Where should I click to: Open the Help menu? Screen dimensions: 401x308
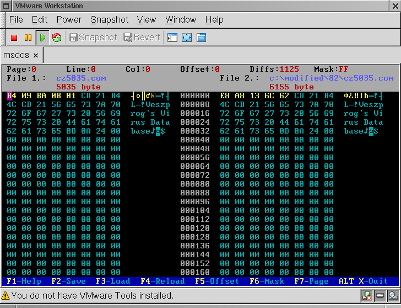click(x=214, y=20)
